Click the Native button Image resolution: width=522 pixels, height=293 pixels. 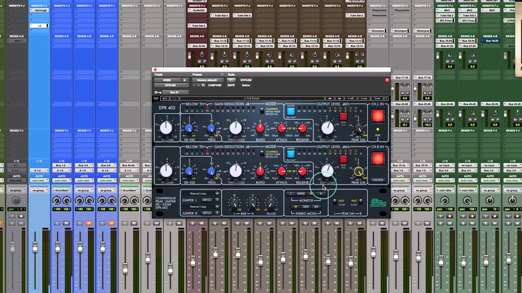point(246,85)
